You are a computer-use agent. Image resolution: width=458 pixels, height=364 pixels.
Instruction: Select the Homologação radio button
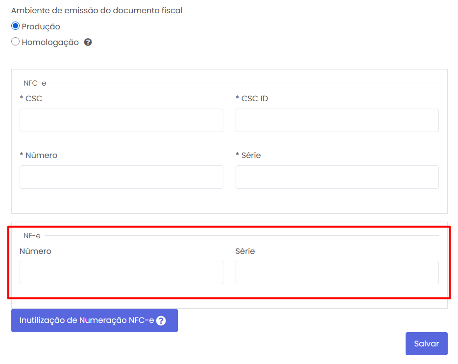(x=15, y=42)
